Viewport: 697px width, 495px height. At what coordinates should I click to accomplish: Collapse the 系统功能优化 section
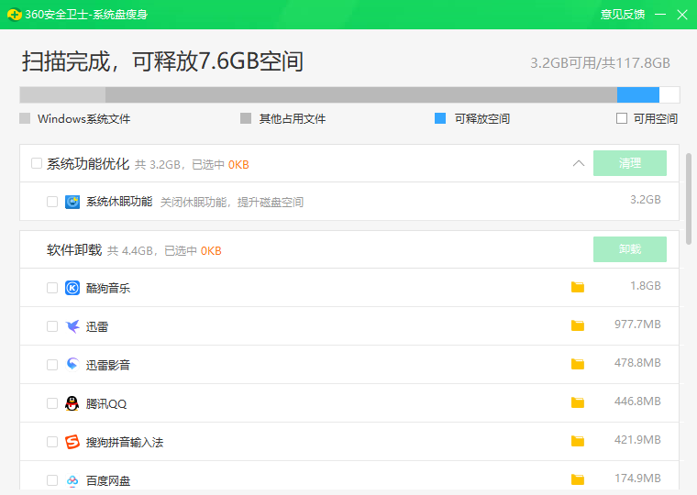click(579, 163)
